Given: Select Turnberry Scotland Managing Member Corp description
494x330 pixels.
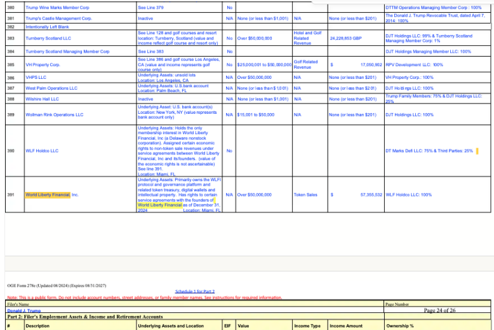Looking at the screenshot, I should click(67, 52).
